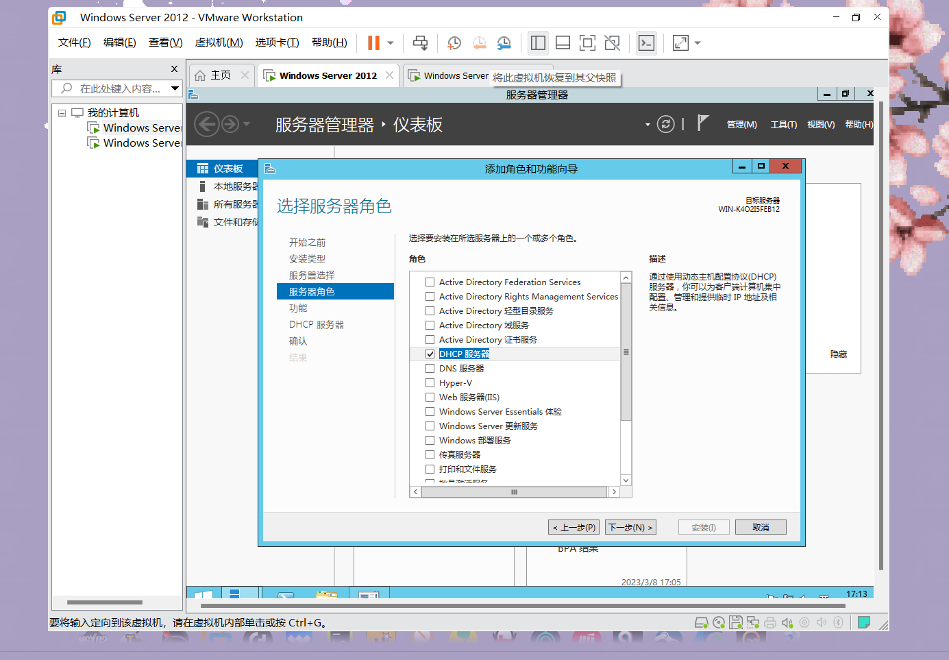Click the stretch guest display icon

click(680, 42)
